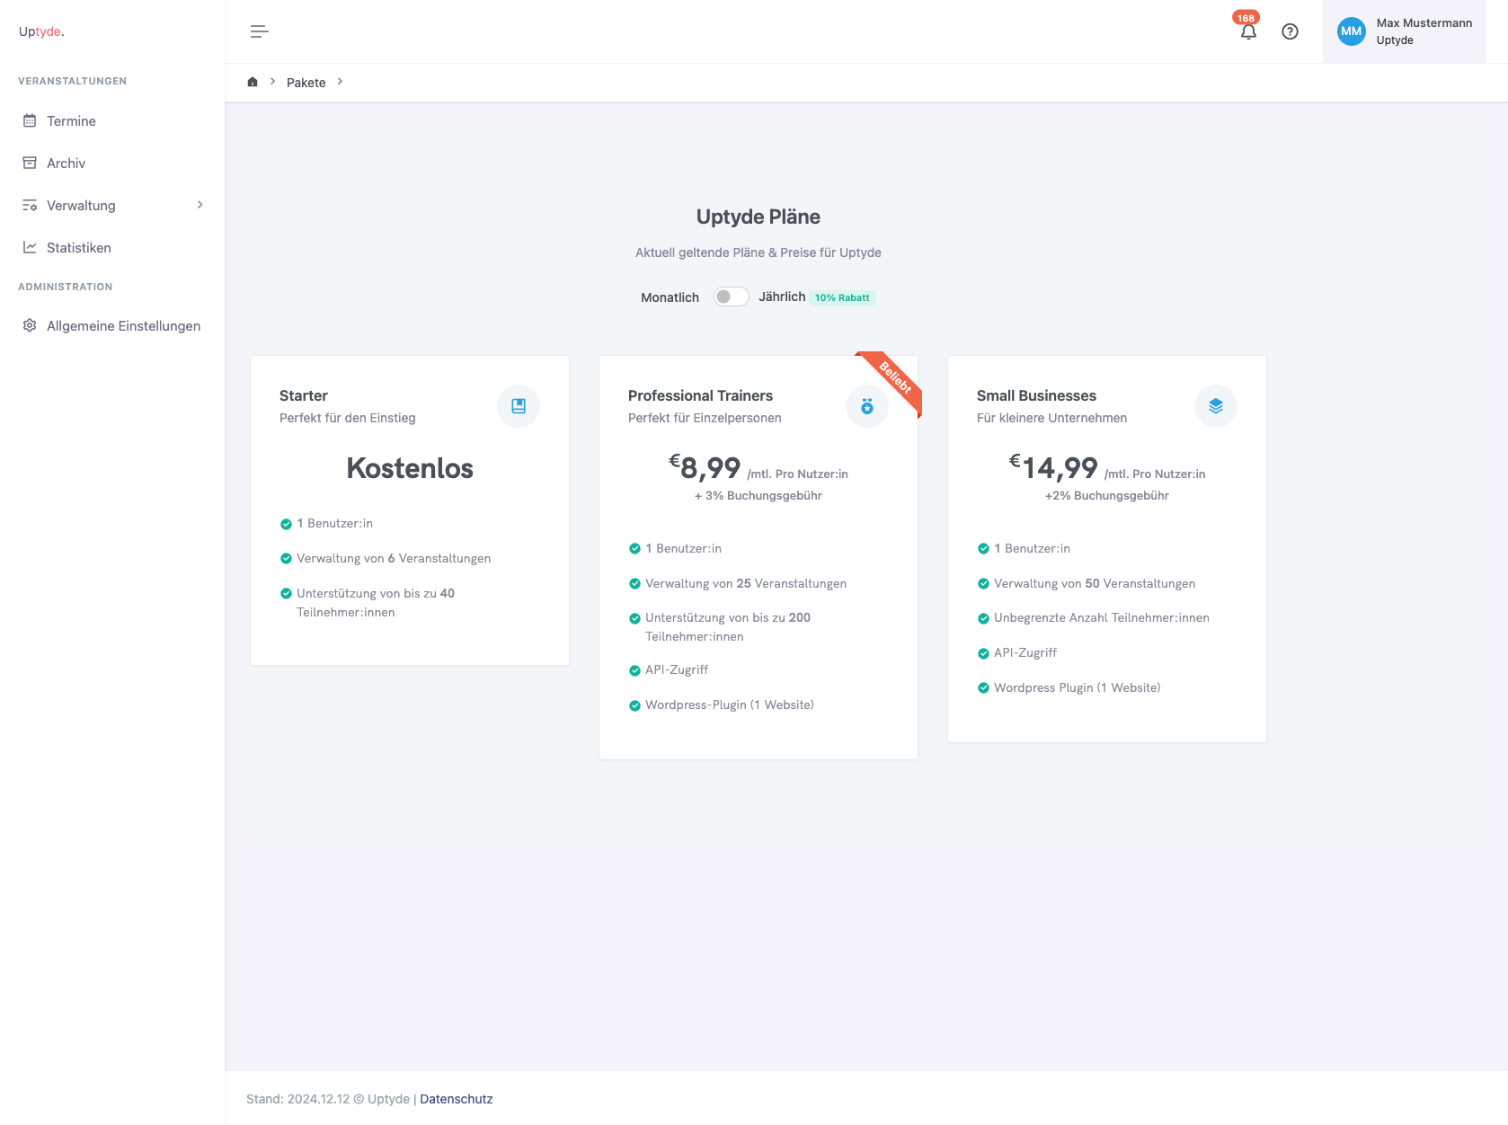Screen dimensions: 1508x1125
Task: Click the chevron after Pakete breadcrumb
Action: [340, 82]
